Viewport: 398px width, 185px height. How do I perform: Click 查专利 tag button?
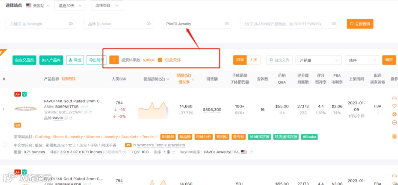click(239, 137)
